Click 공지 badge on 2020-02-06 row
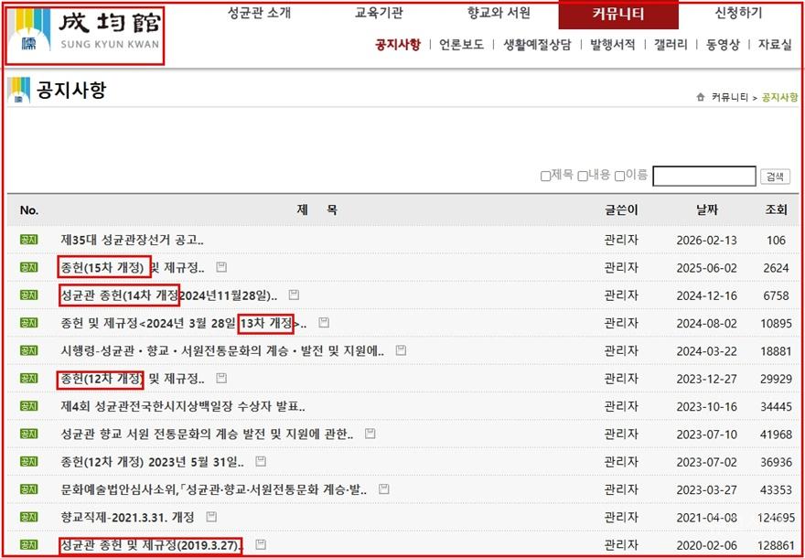Viewport: 805px width, 558px height. [x=28, y=544]
